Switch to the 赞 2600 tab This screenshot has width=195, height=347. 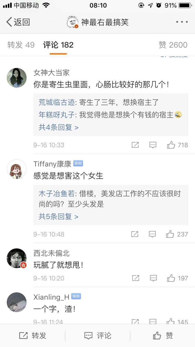click(x=173, y=45)
